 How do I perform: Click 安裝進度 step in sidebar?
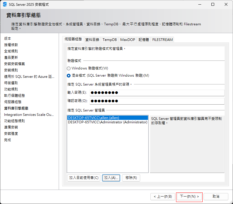[x=11, y=134]
